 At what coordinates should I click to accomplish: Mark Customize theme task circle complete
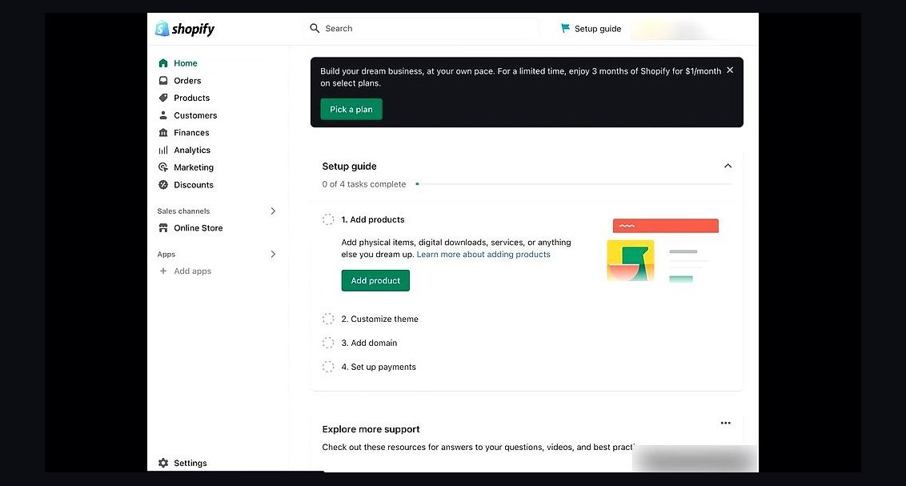coord(328,319)
